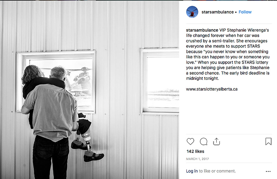Viewport: 277px width, 179px height.
Task: Share the post using the upload arrow icon
Action: tap(216, 142)
